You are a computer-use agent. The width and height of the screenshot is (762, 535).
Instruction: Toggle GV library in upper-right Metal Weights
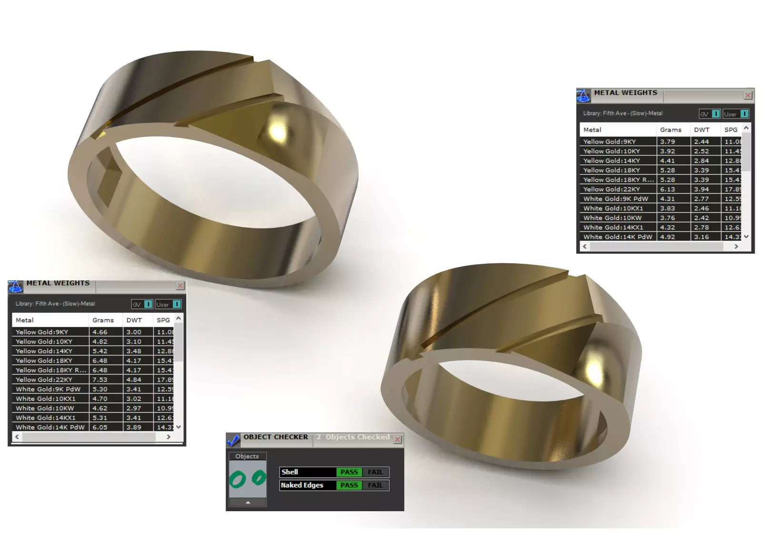pyautogui.click(x=710, y=114)
